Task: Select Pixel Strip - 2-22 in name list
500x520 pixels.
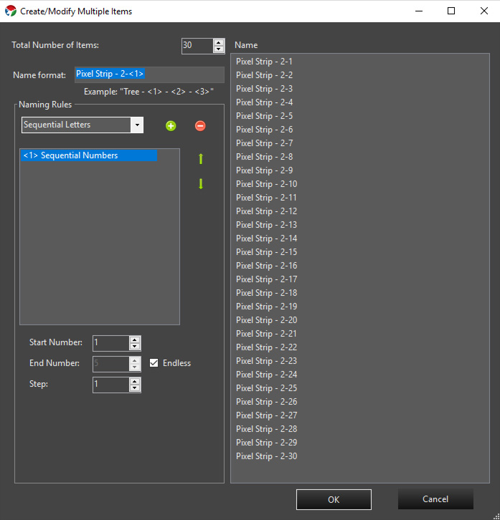Action: click(266, 347)
